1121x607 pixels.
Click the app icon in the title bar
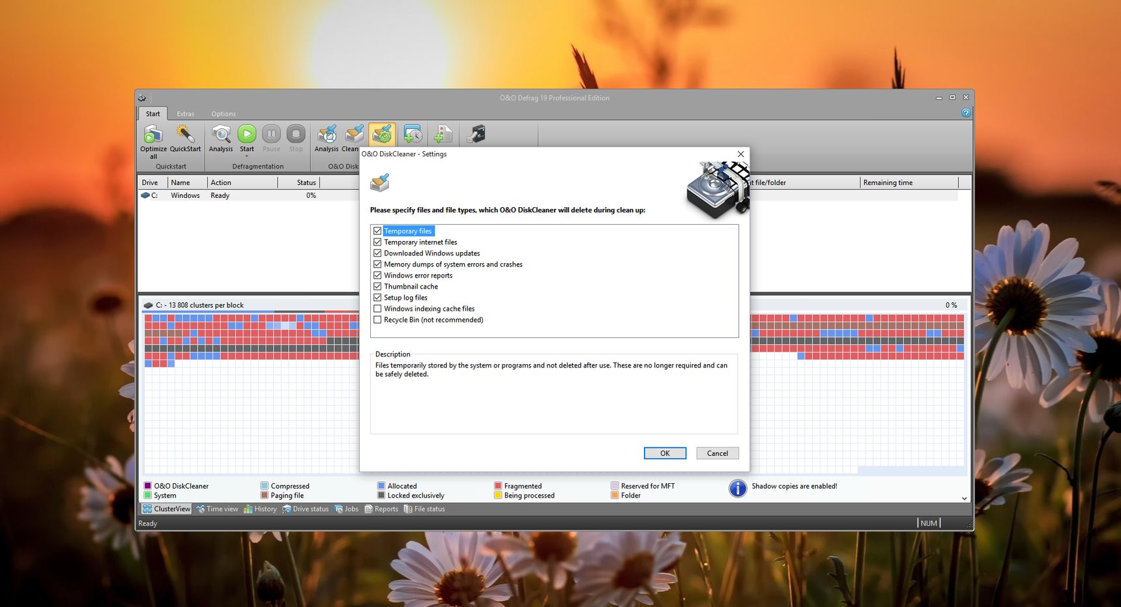tap(142, 98)
